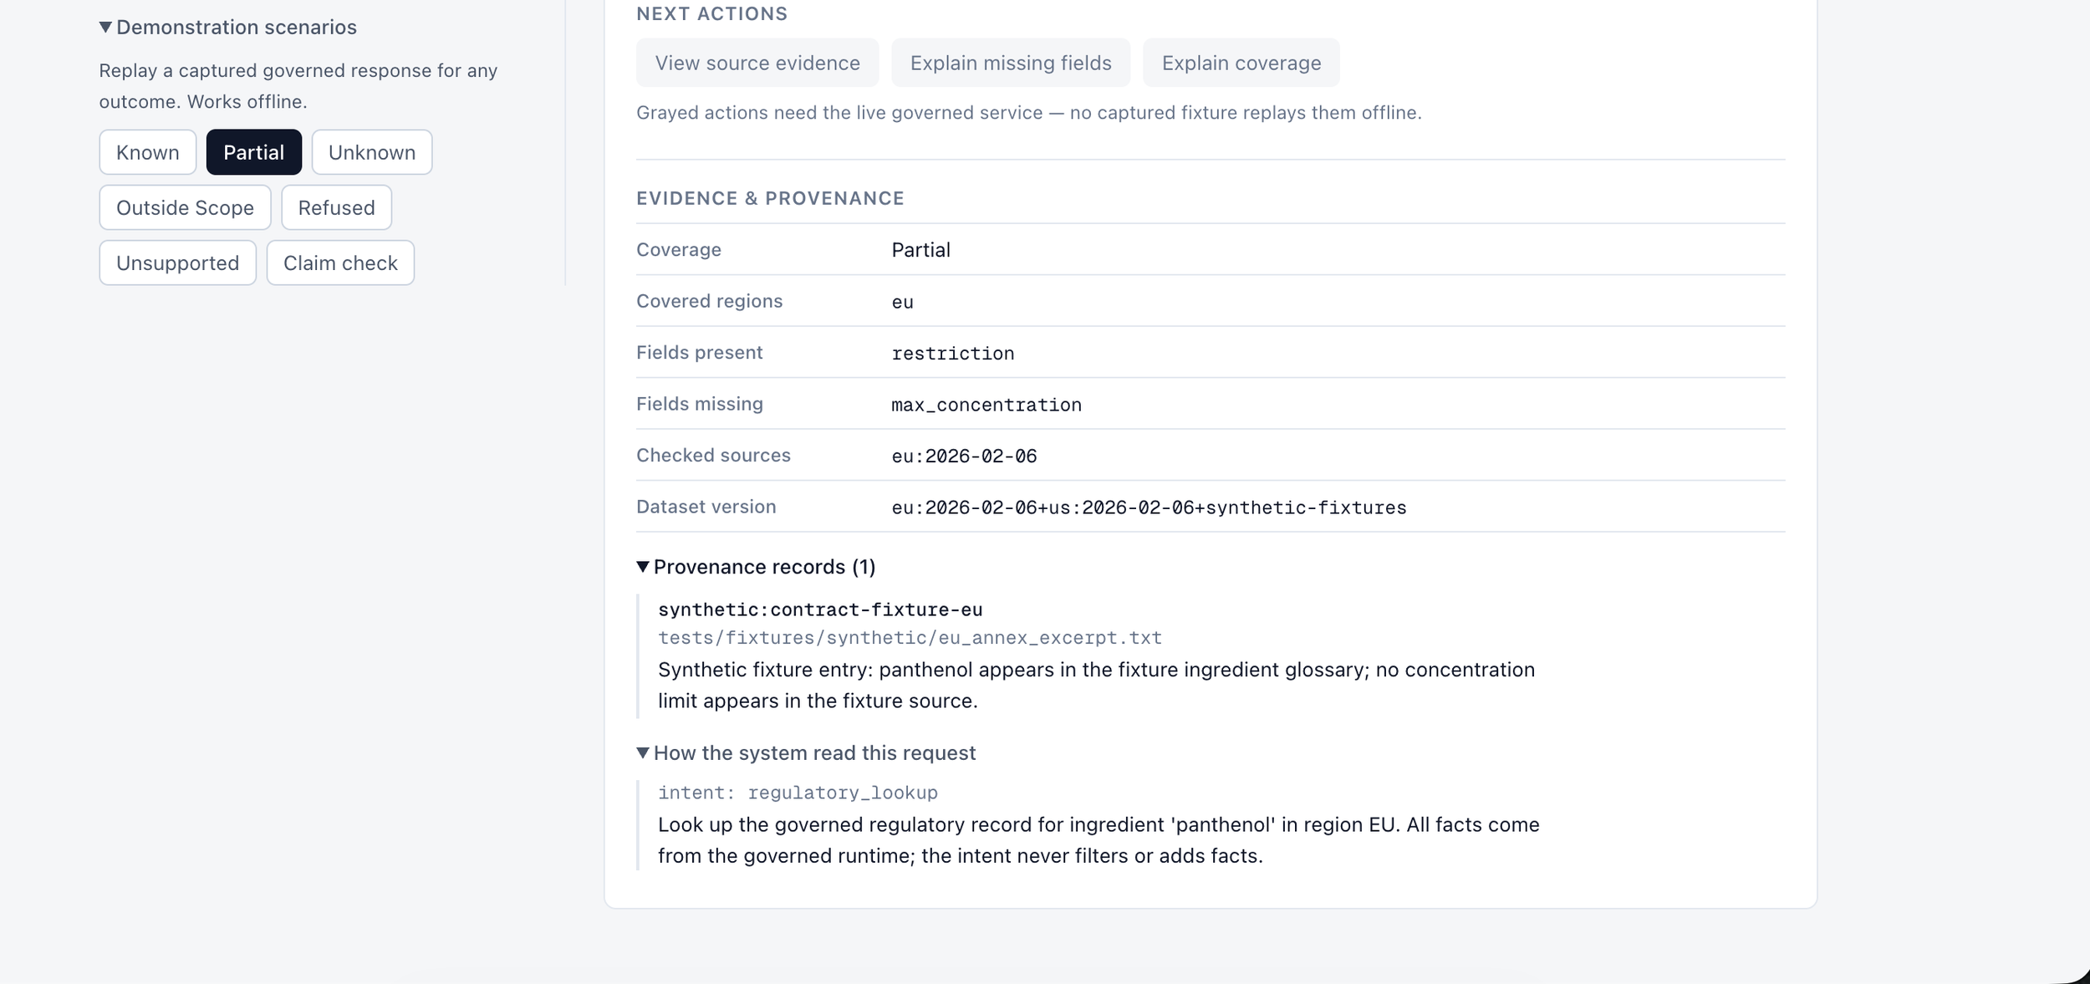Select the Unknown scenario

click(x=372, y=152)
